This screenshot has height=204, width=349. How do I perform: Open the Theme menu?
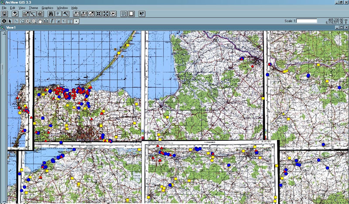coord(33,8)
